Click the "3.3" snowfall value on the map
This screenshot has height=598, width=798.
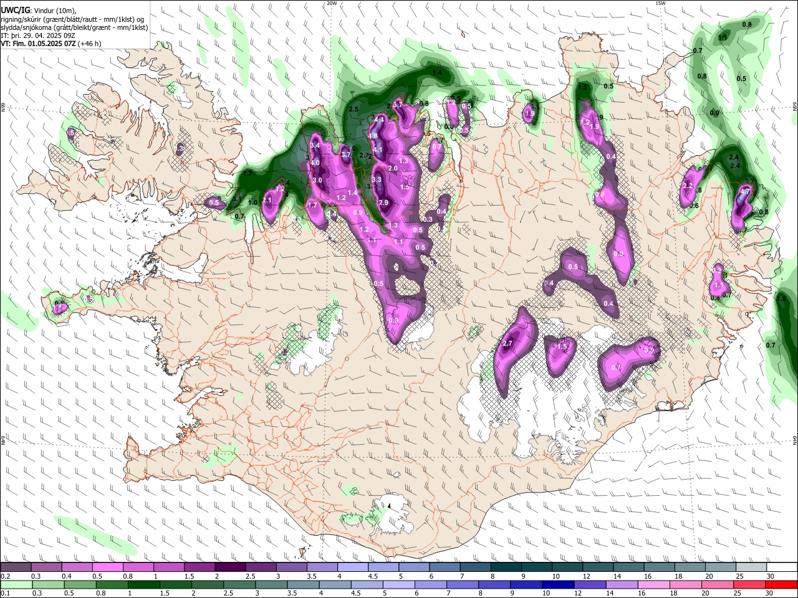(377, 179)
